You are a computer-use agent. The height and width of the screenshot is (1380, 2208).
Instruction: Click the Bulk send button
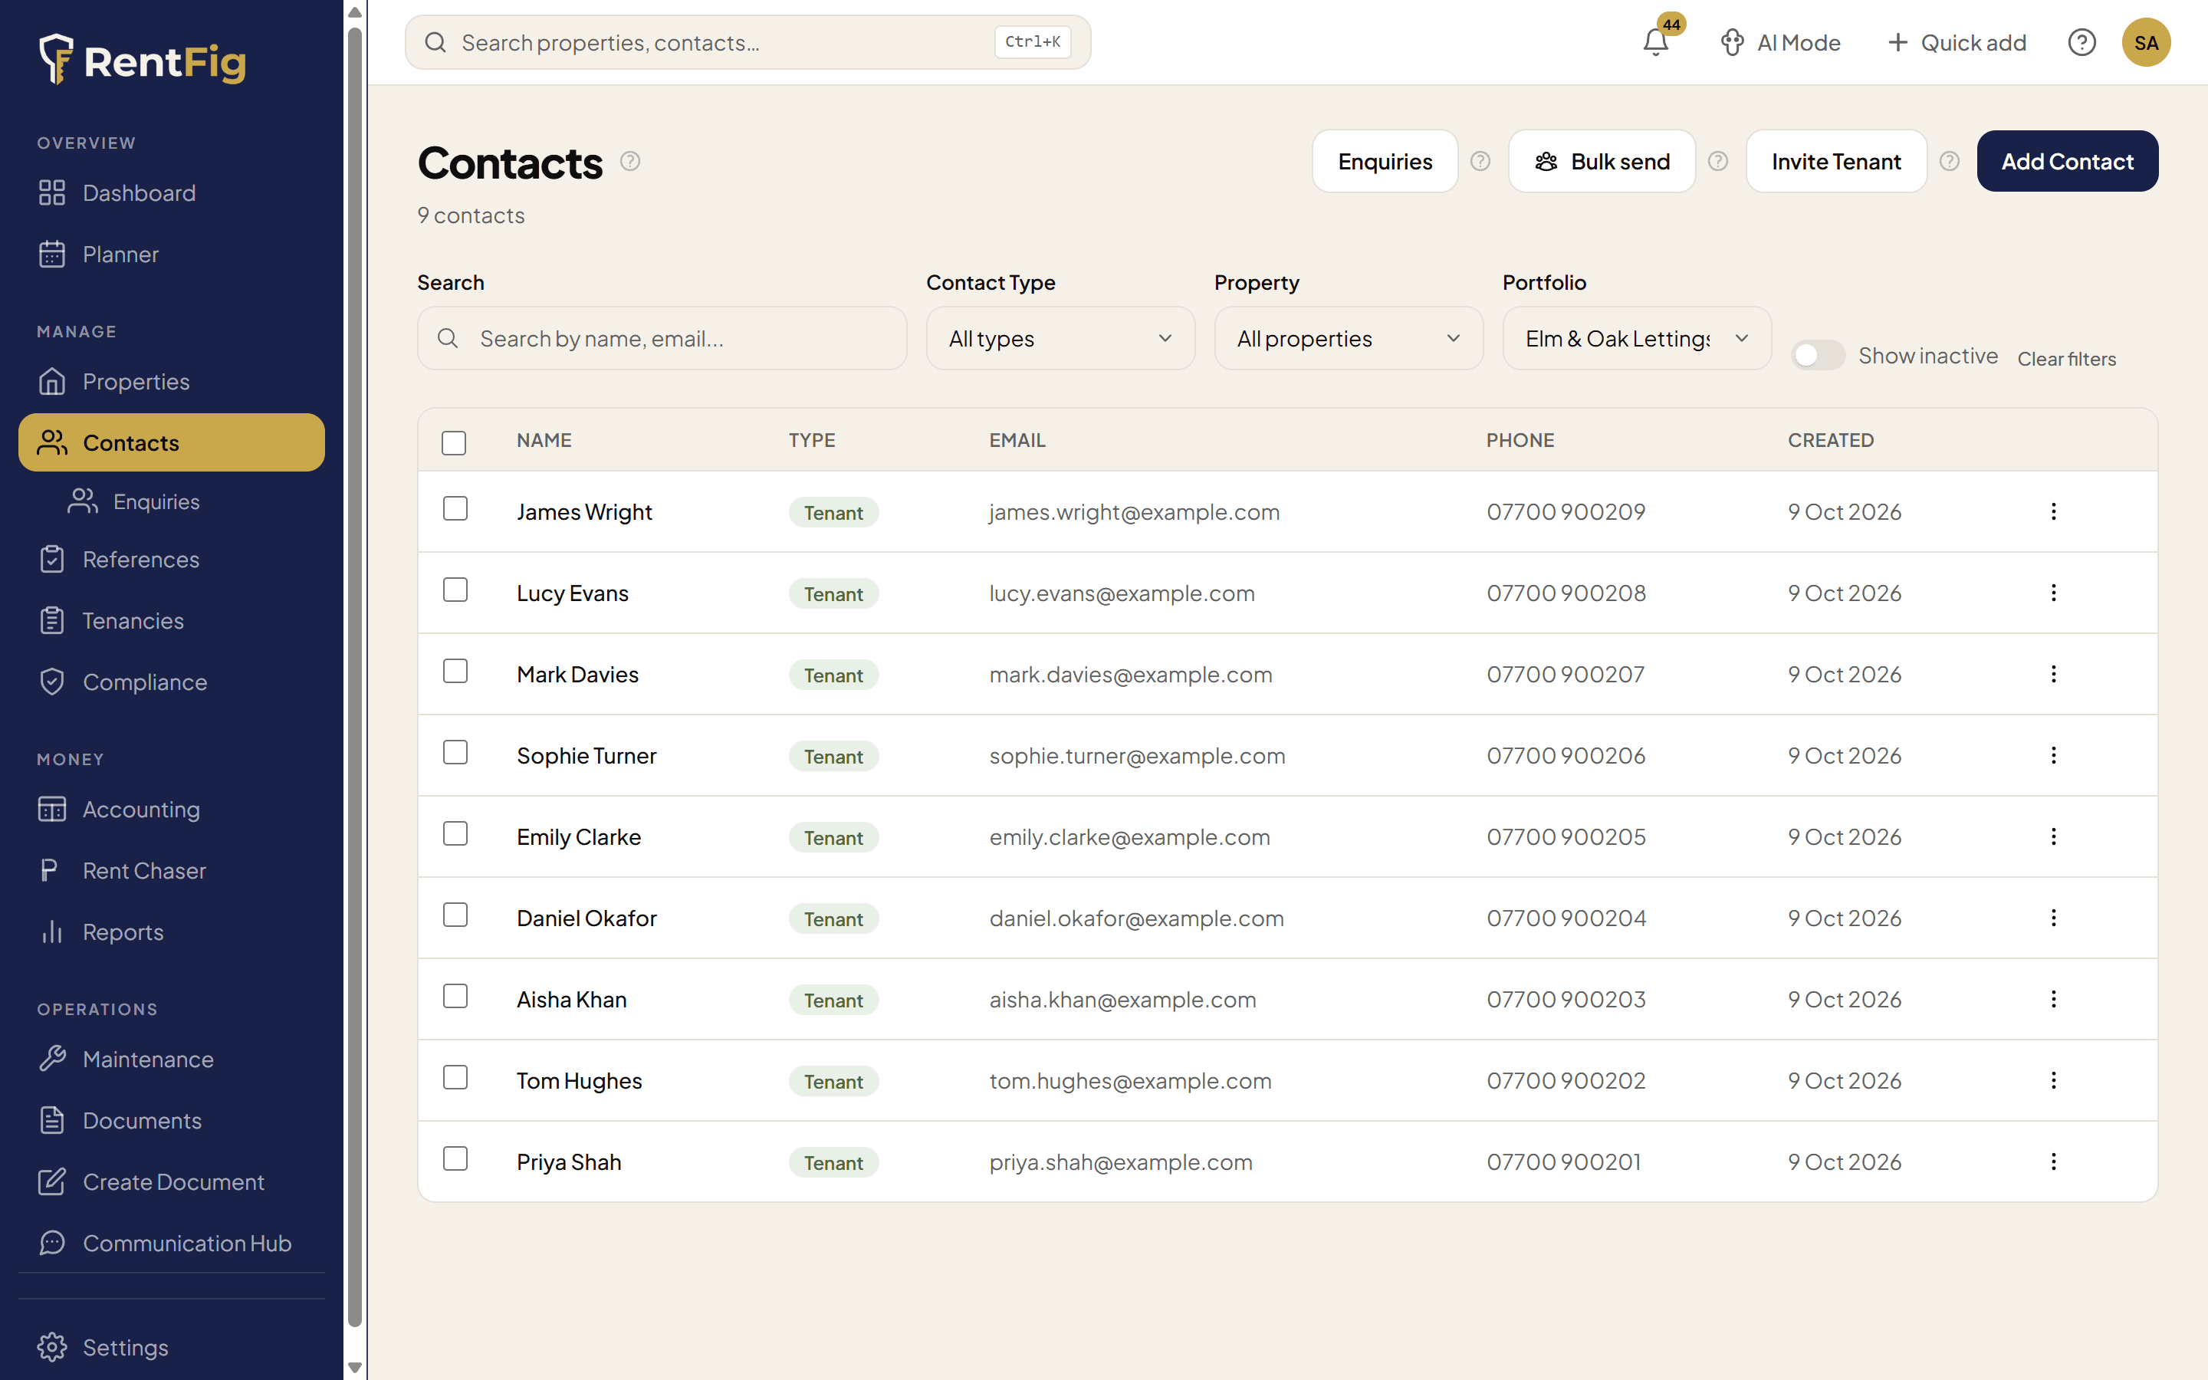[x=1602, y=162]
